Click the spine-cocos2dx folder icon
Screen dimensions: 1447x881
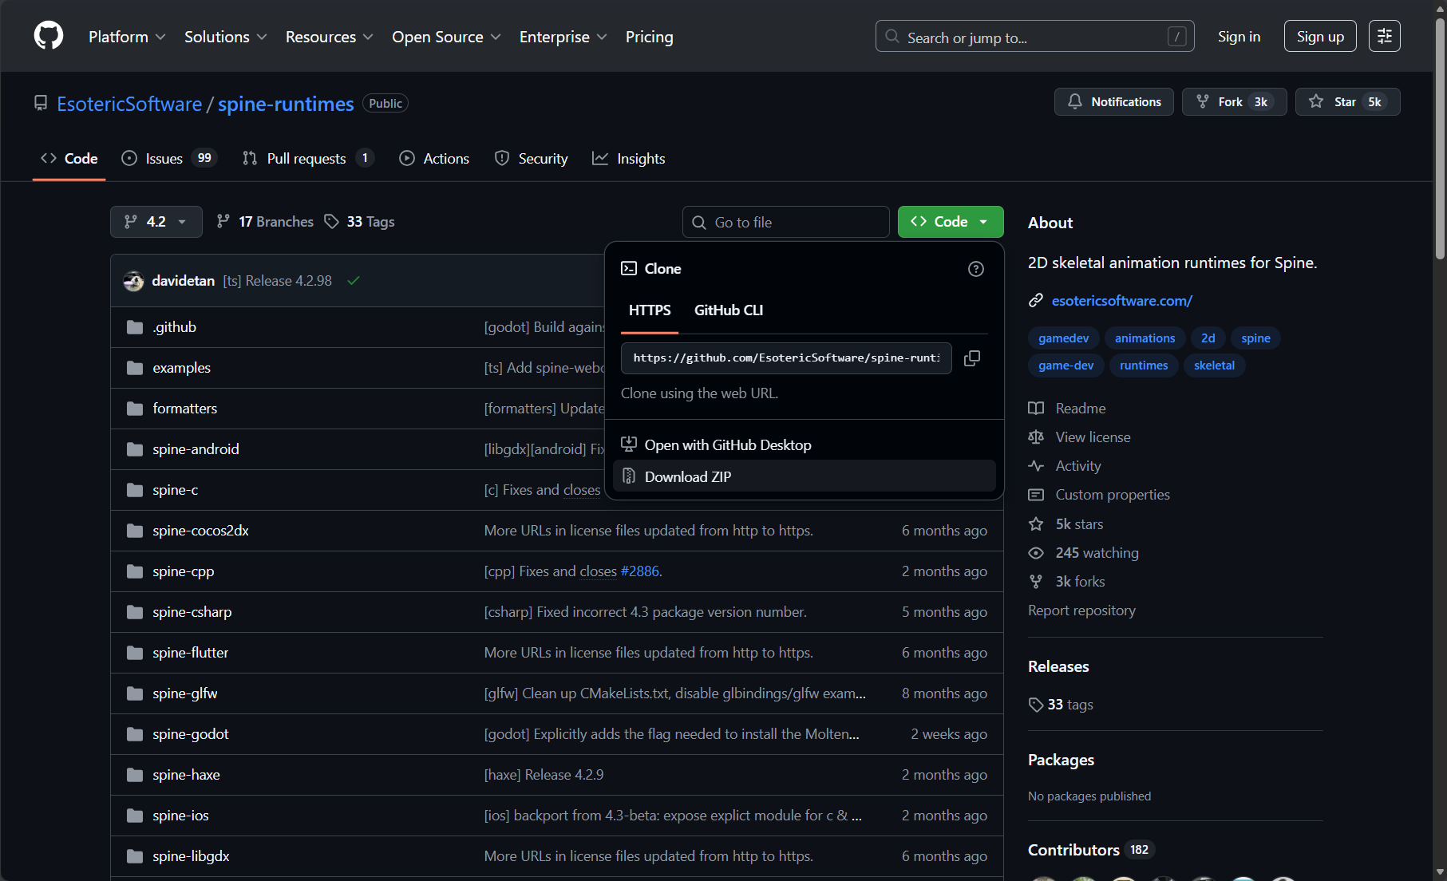pos(135,531)
